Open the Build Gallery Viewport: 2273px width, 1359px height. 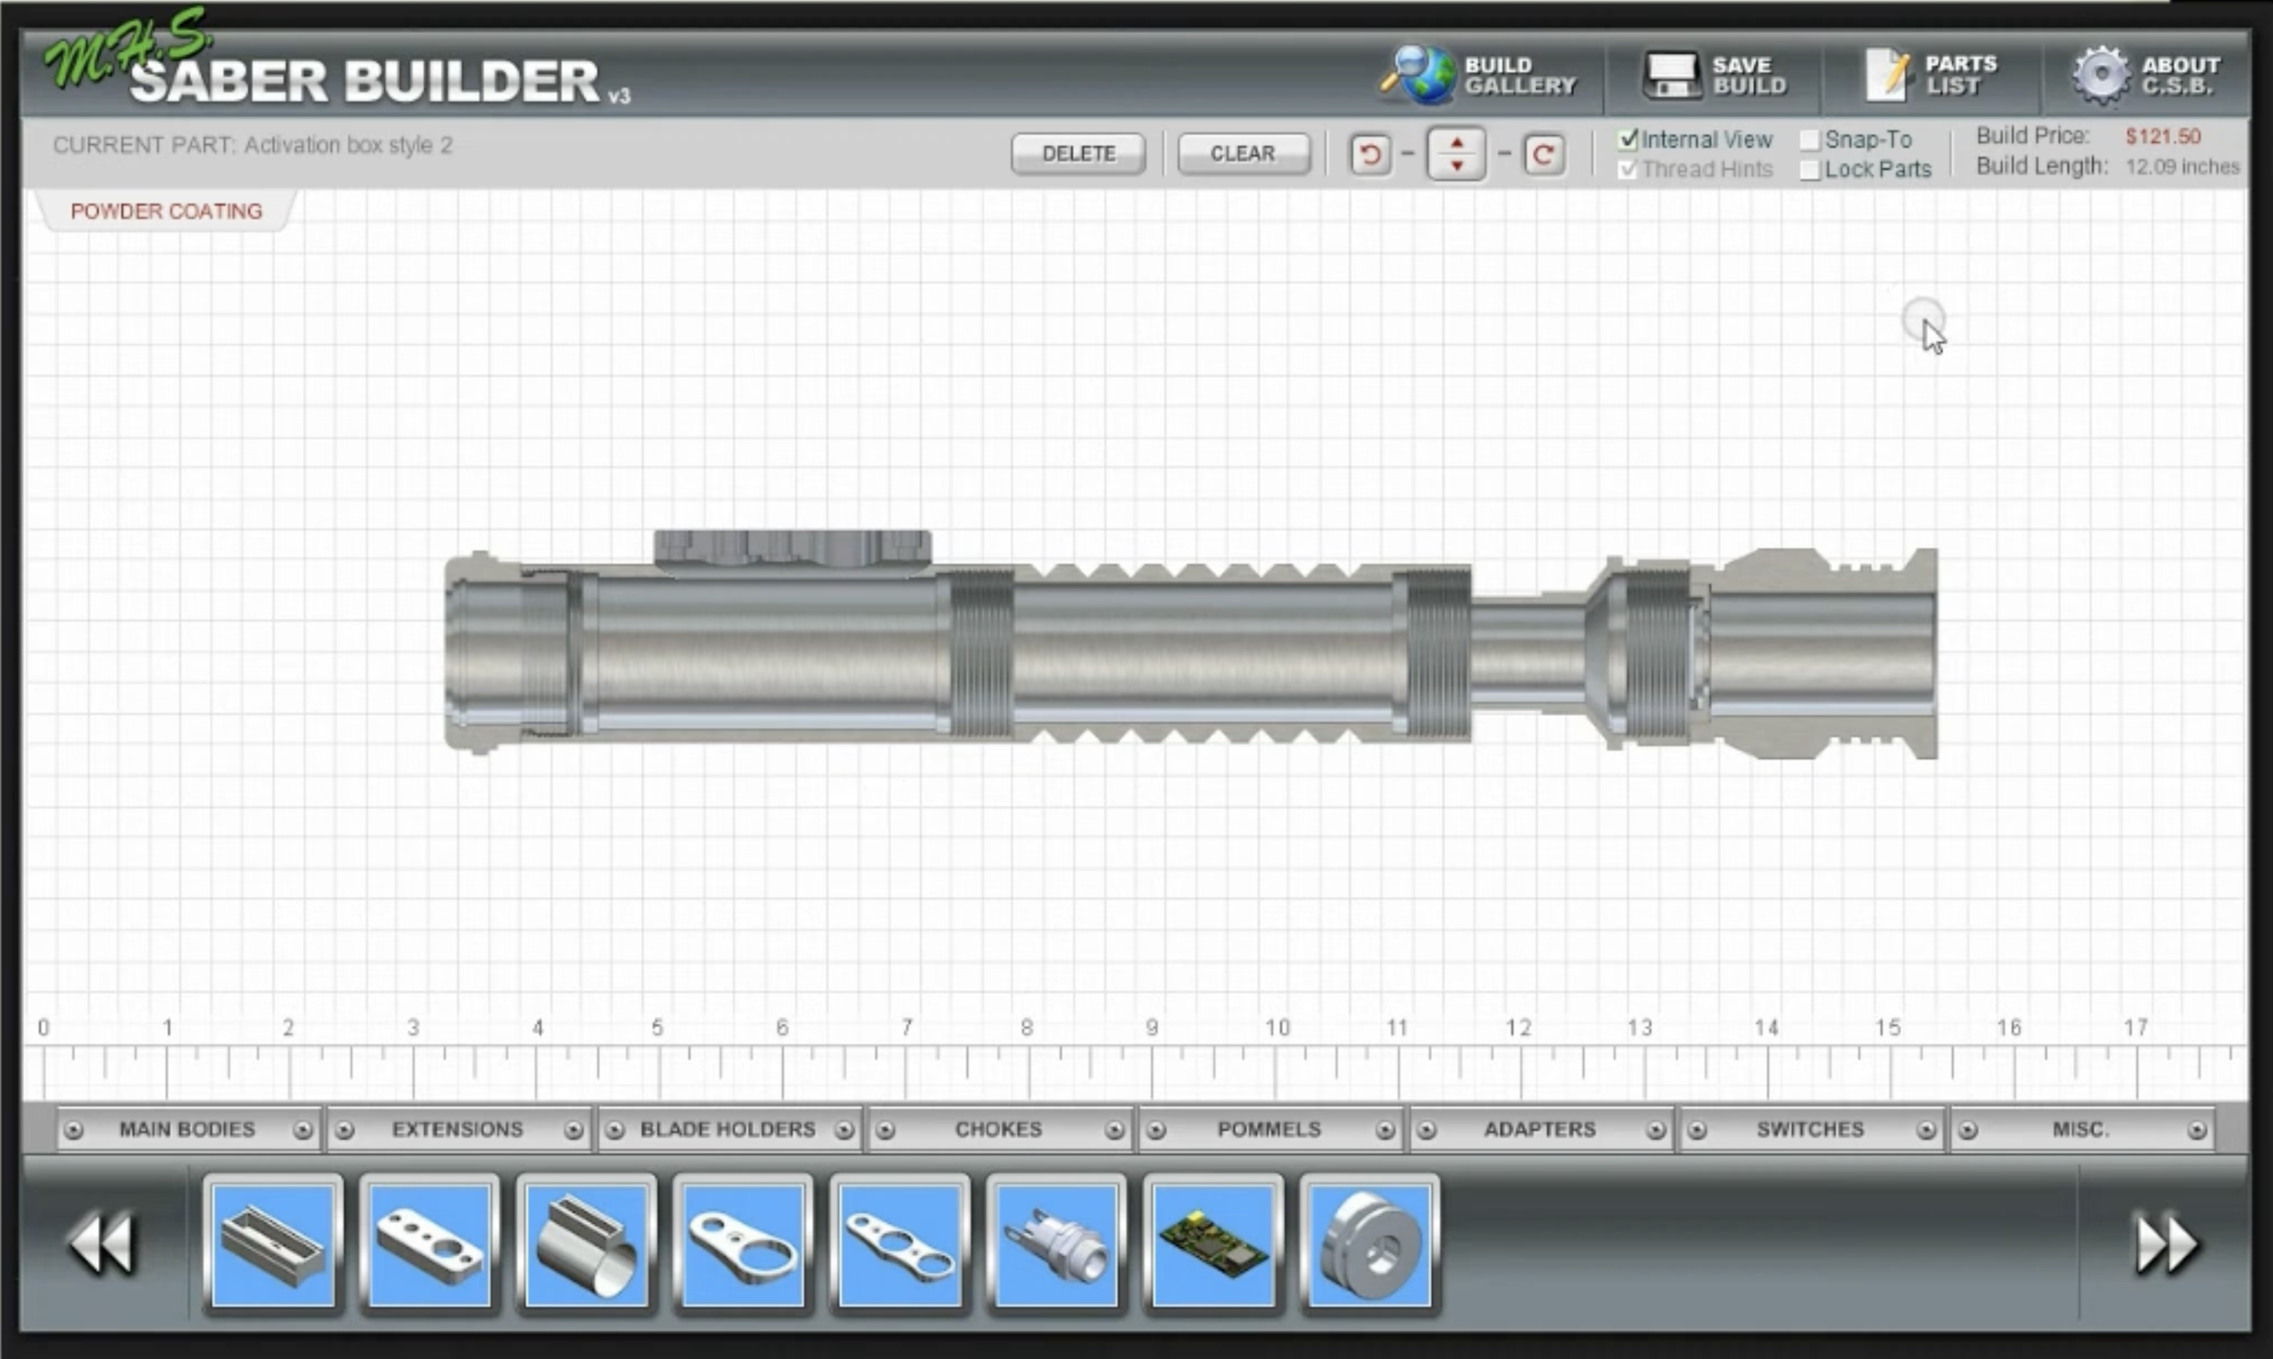[x=1478, y=75]
